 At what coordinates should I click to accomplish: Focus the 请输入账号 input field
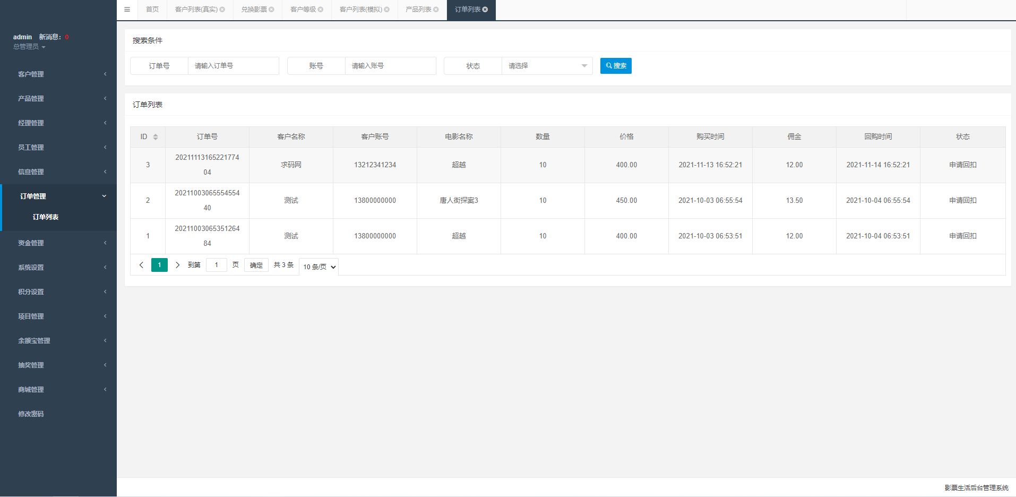click(x=391, y=66)
